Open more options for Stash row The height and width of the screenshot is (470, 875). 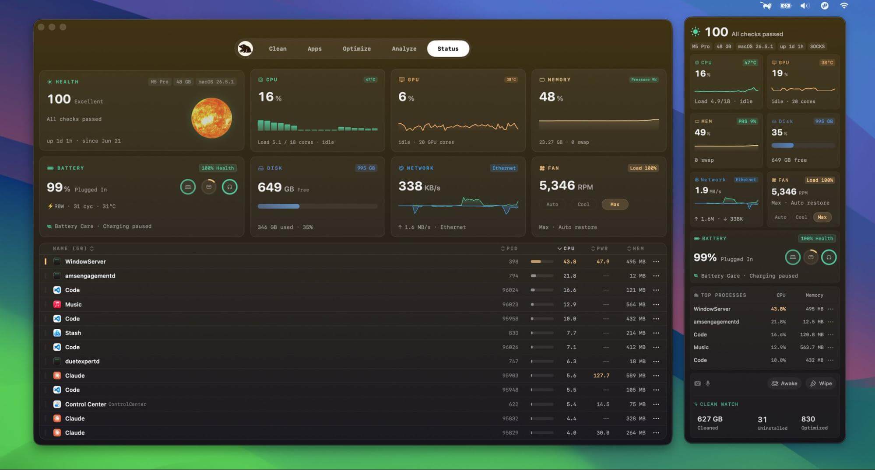[656, 333]
